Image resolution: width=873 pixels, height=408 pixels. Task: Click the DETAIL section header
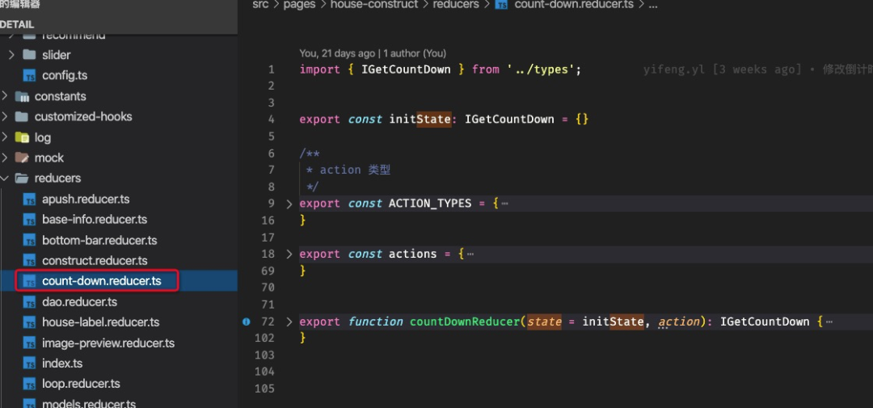click(17, 24)
